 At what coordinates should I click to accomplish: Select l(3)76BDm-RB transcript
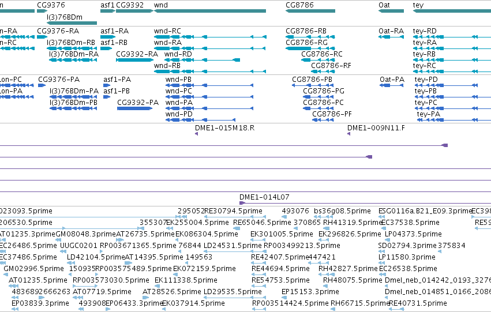tap(72, 48)
